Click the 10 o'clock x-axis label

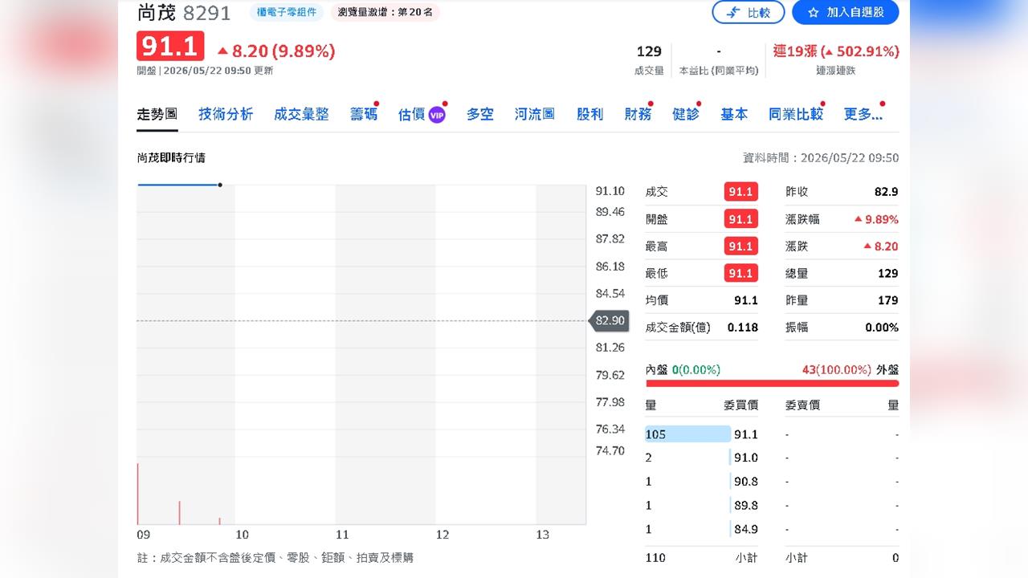click(x=242, y=535)
